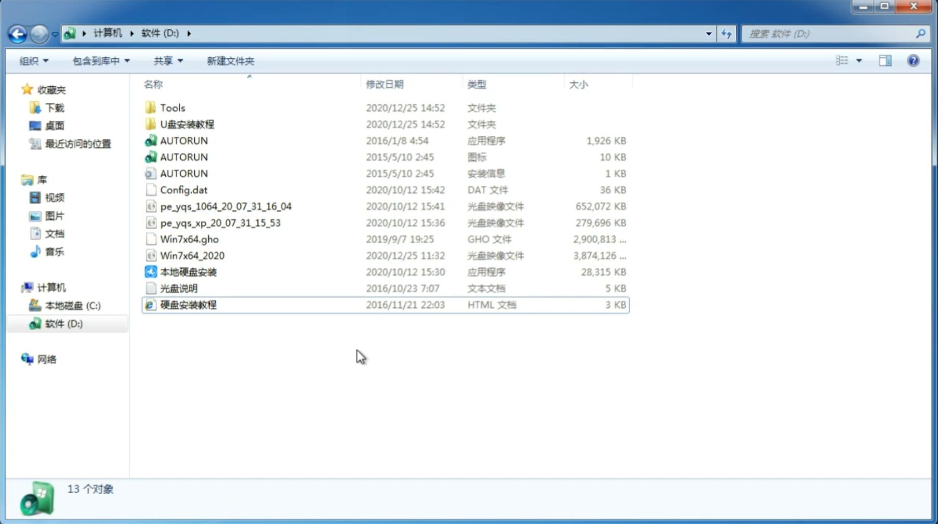Screen dimensions: 938x524
Task: Click 新建文件夹 button
Action: 231,61
